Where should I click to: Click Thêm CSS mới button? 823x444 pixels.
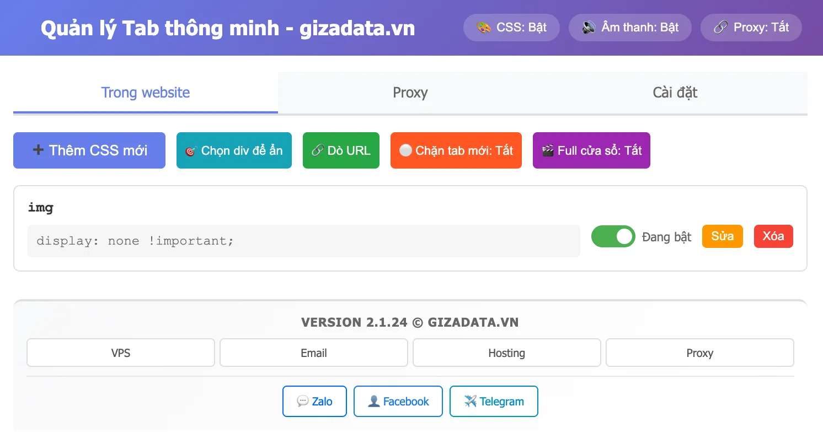tap(89, 150)
